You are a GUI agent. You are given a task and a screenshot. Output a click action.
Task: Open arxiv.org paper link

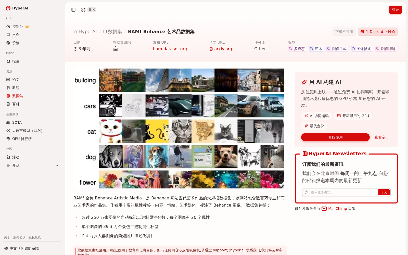(x=221, y=49)
